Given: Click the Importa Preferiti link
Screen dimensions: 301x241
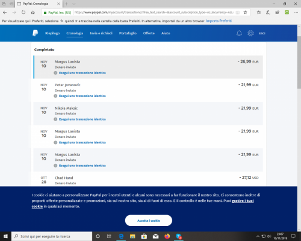Looking at the screenshot, I should tap(219, 21).
